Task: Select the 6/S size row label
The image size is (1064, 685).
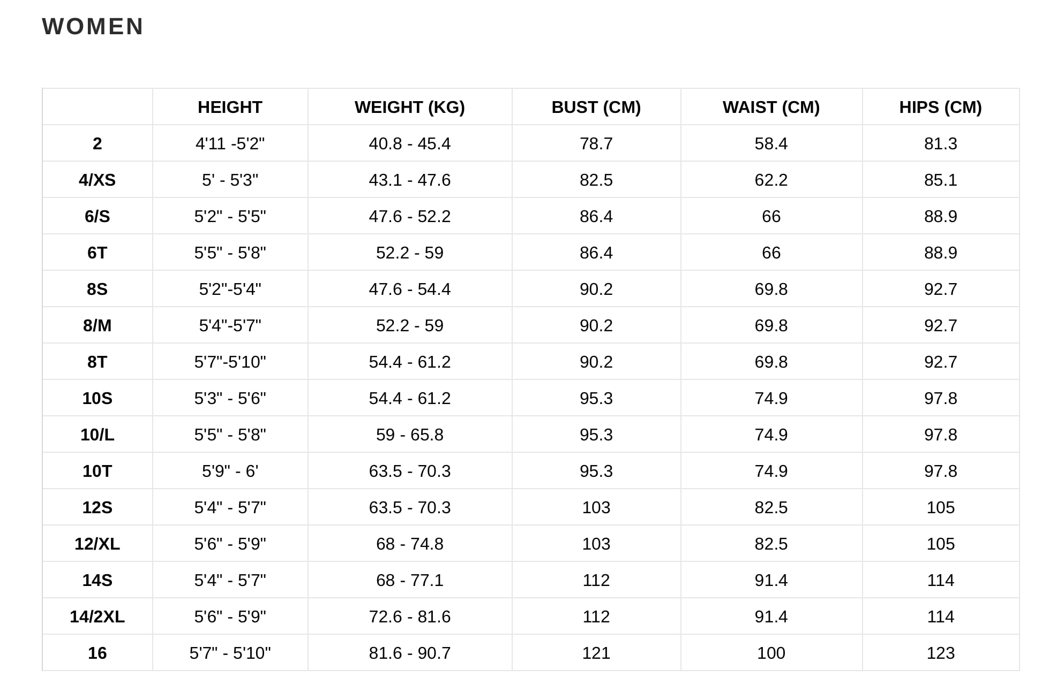Action: point(97,216)
